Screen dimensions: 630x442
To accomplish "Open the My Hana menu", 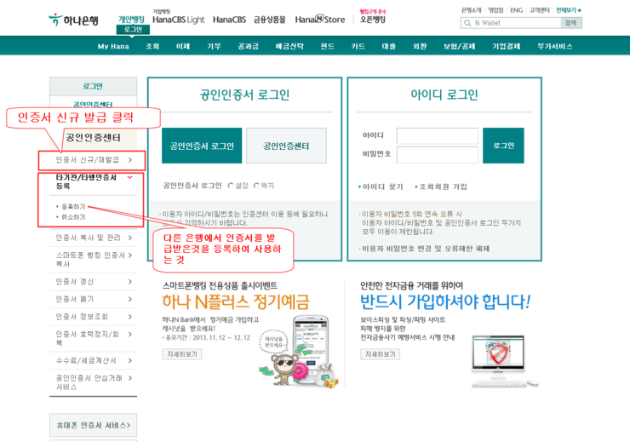I will (x=113, y=46).
